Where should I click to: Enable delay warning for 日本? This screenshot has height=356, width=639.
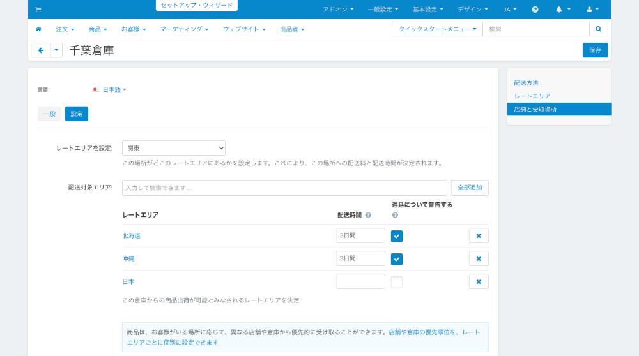tap(397, 282)
